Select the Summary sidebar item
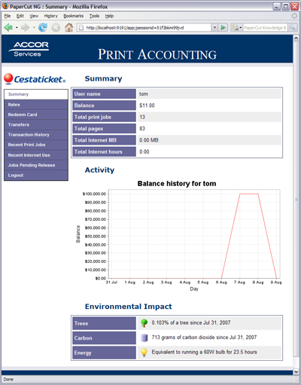 [x=36, y=94]
